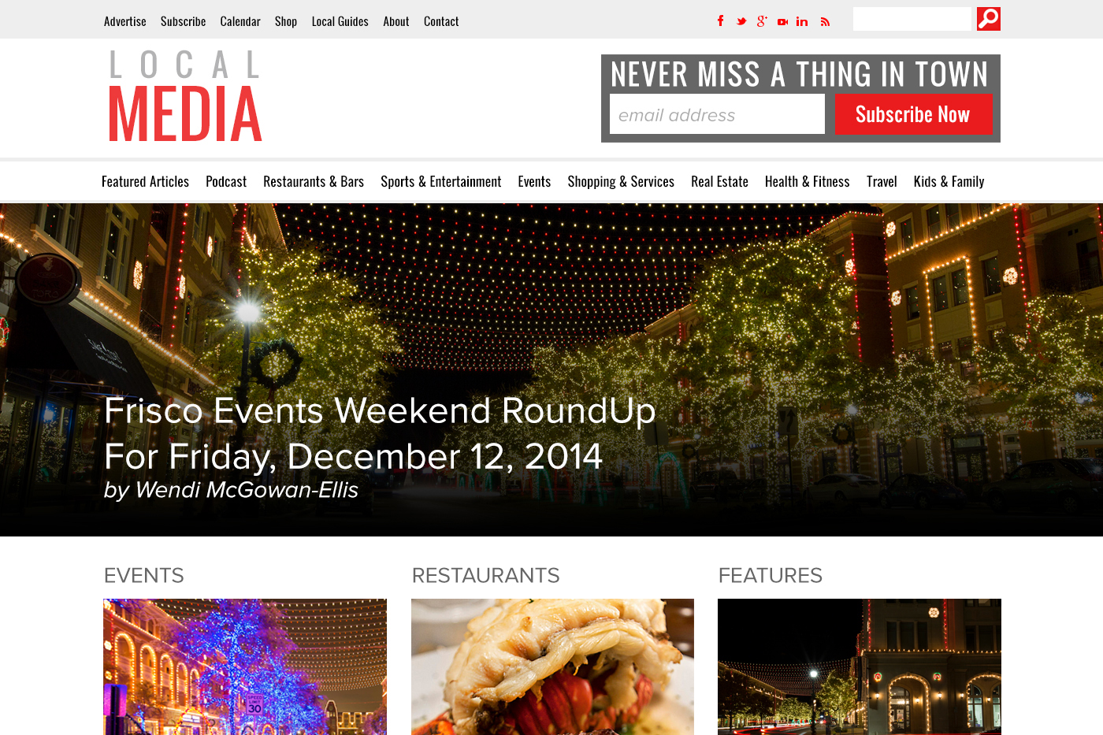1103x735 pixels.
Task: Open the Frisco Events Weekend RoundUp headline
Action: [380, 433]
